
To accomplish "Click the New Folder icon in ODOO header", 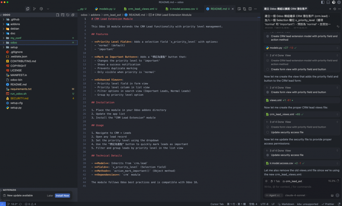I will coord(63,15).
